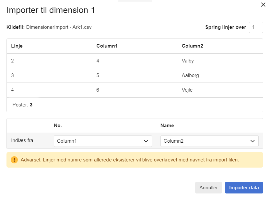The width and height of the screenshot is (270, 198).
Task: Click the Name mapping column header
Action: tap(167, 126)
